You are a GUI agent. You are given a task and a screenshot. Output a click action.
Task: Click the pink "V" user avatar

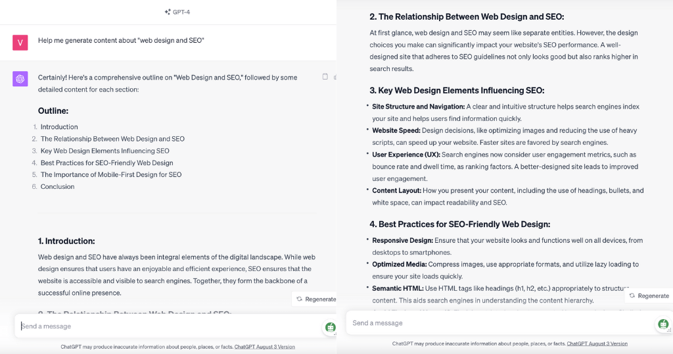click(20, 43)
